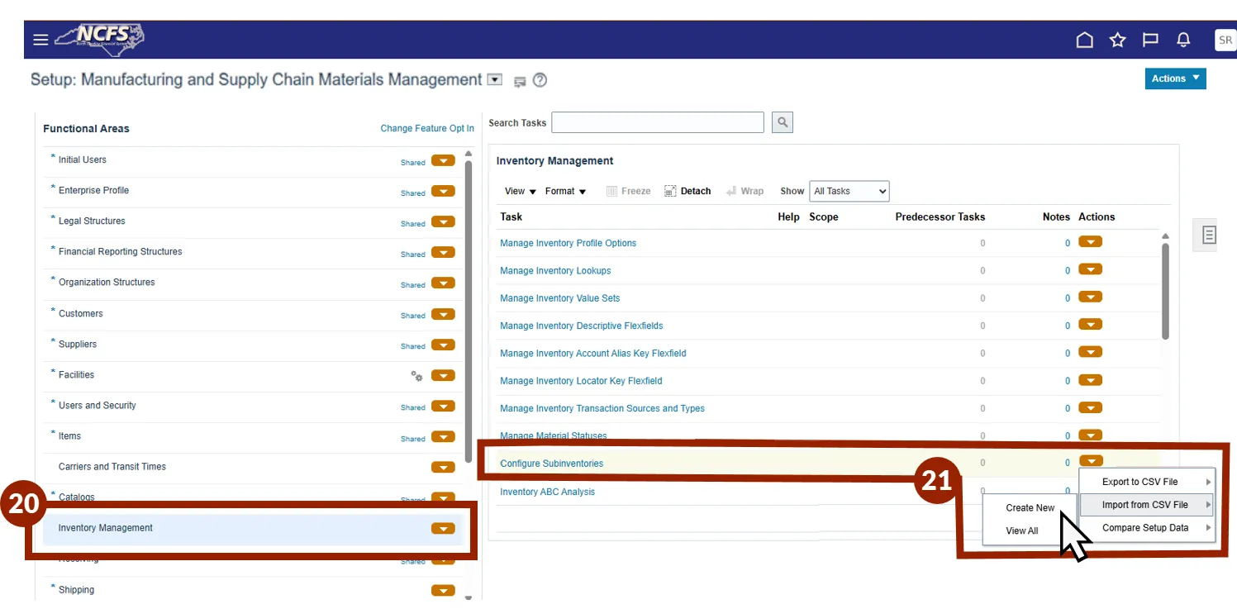Screen dimensions: 1237x609
Task: Select the Items functional area
Action: pyautogui.click(x=69, y=436)
